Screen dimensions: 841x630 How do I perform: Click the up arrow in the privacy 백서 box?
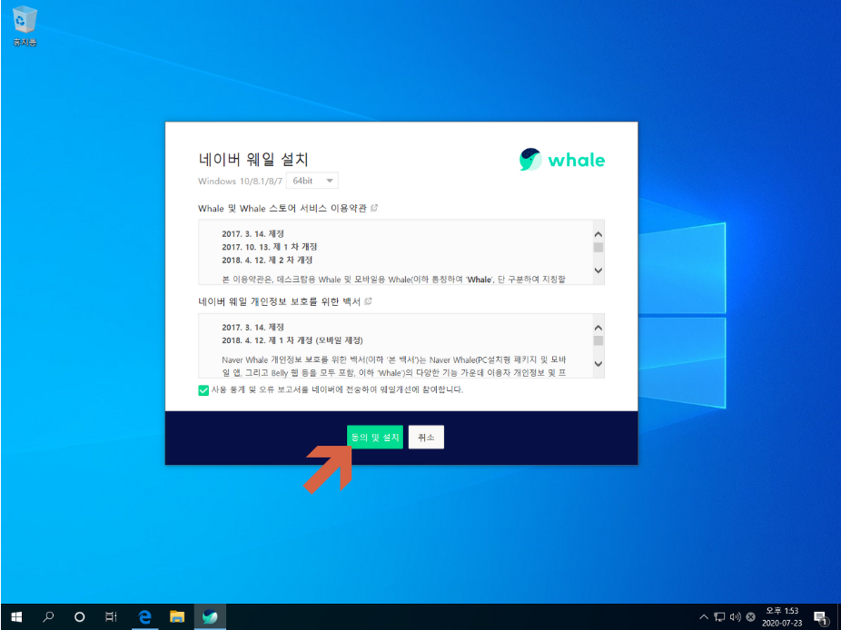point(598,328)
